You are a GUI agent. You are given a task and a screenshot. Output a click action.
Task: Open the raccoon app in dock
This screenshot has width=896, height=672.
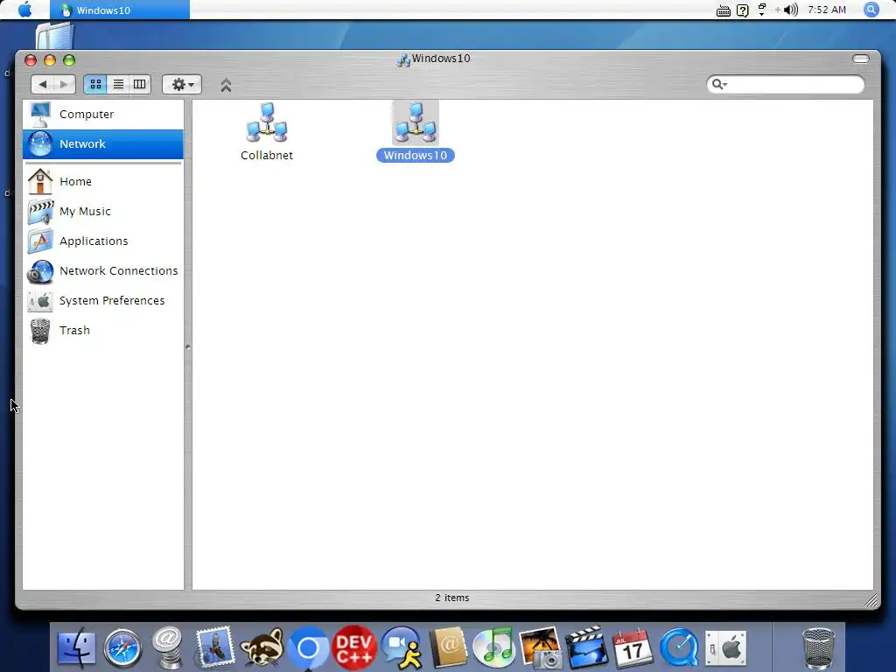[262, 648]
